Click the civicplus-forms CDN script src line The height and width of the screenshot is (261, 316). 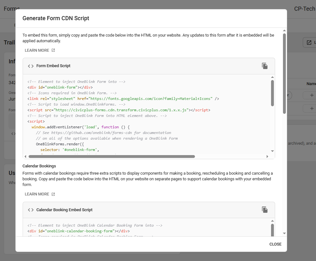(x=119, y=110)
